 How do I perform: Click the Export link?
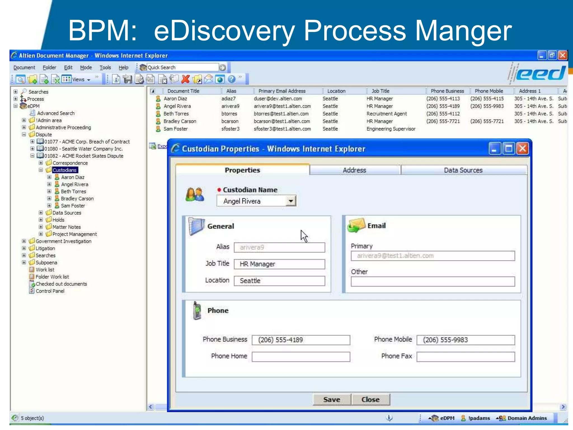162,146
